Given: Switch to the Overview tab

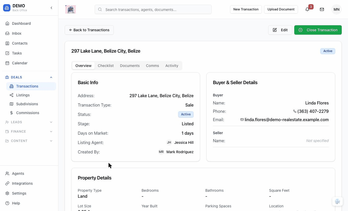Looking at the screenshot, I should [83, 66].
